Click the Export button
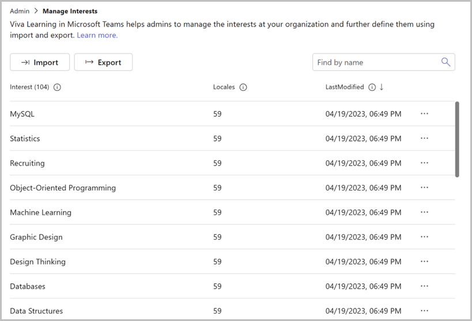The width and height of the screenshot is (472, 321). [x=103, y=62]
